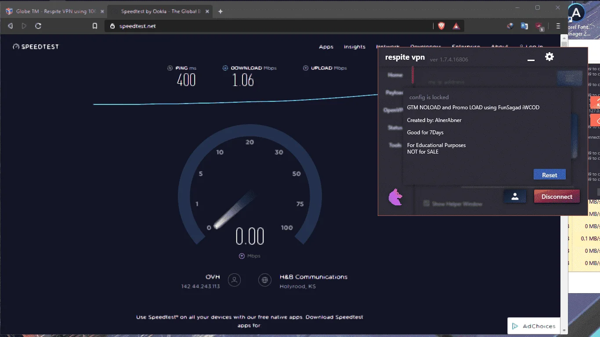600x337 pixels.
Task: Open Respite VPN settings gear
Action: point(549,57)
